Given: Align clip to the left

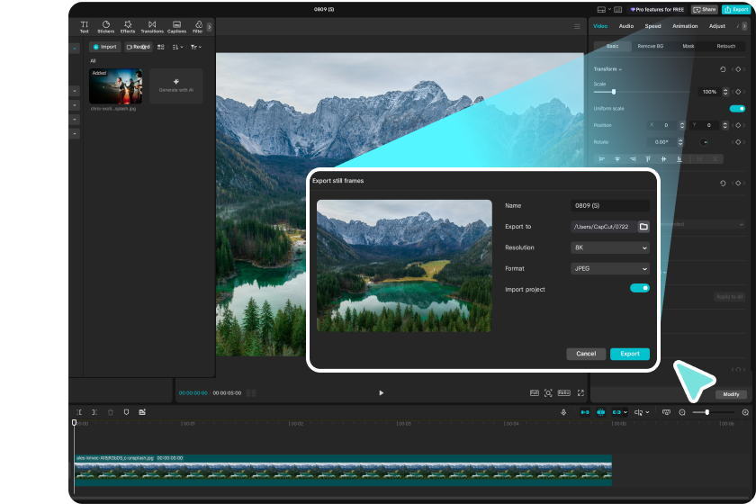Looking at the screenshot, I should pos(602,158).
